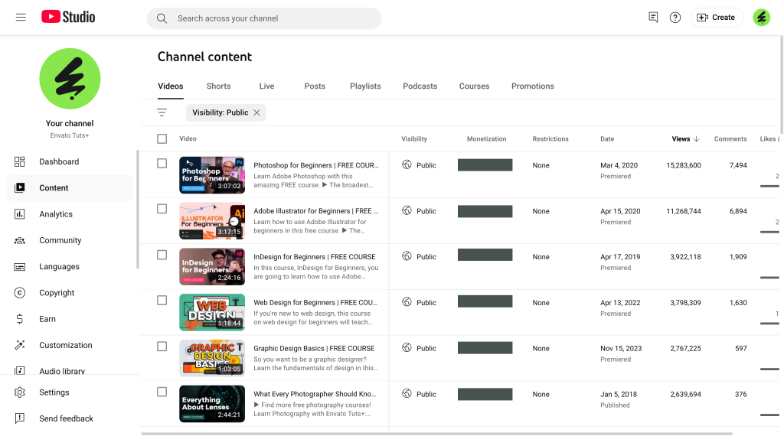Click the sidebar vertical scrollbar

[138, 210]
